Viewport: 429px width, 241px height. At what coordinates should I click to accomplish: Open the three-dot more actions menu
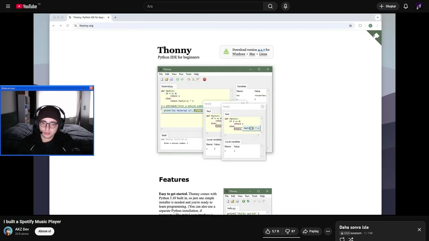tap(328, 231)
